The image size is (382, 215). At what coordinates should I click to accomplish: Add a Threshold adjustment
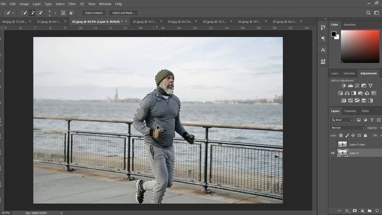click(x=357, y=100)
